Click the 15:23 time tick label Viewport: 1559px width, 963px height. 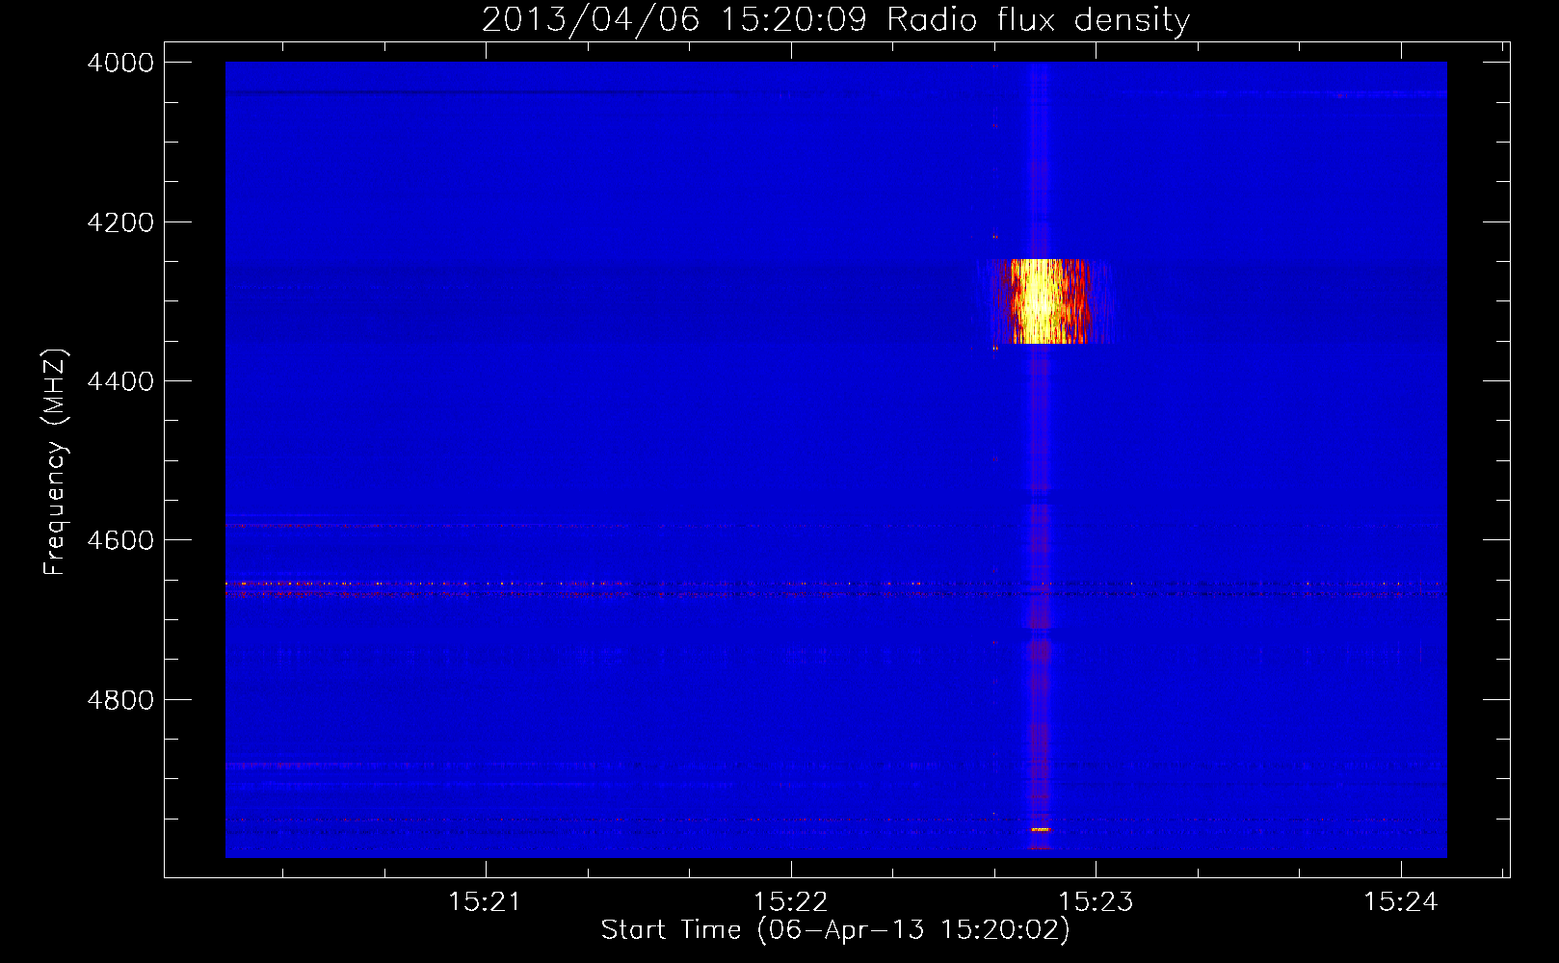click(x=1096, y=902)
